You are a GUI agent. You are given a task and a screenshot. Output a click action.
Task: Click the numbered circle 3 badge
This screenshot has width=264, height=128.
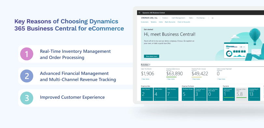pos(27,98)
